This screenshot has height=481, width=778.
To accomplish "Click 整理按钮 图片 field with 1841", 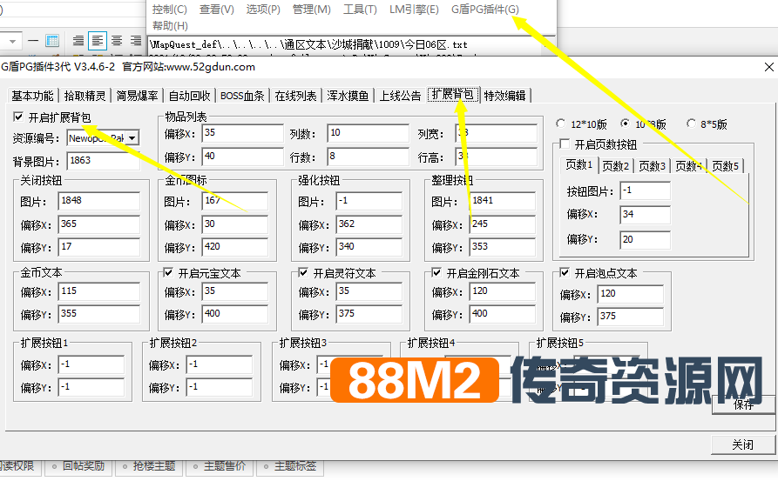I will pyautogui.click(x=502, y=201).
